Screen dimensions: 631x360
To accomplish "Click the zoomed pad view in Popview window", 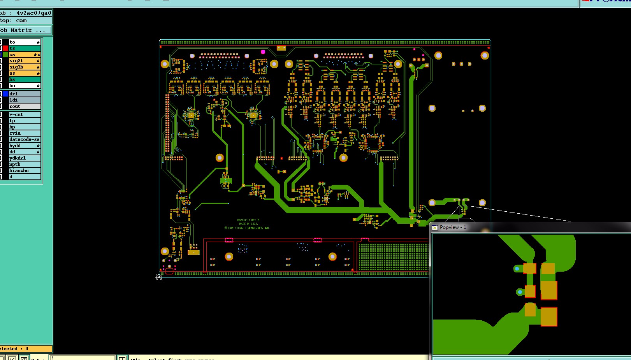I will click(x=531, y=295).
